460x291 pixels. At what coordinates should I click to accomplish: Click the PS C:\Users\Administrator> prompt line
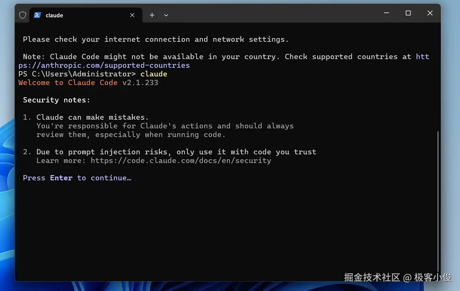click(93, 74)
